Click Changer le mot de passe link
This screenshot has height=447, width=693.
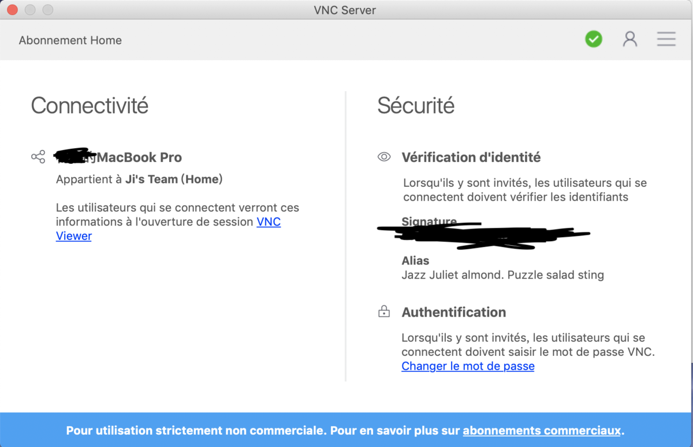(x=468, y=366)
